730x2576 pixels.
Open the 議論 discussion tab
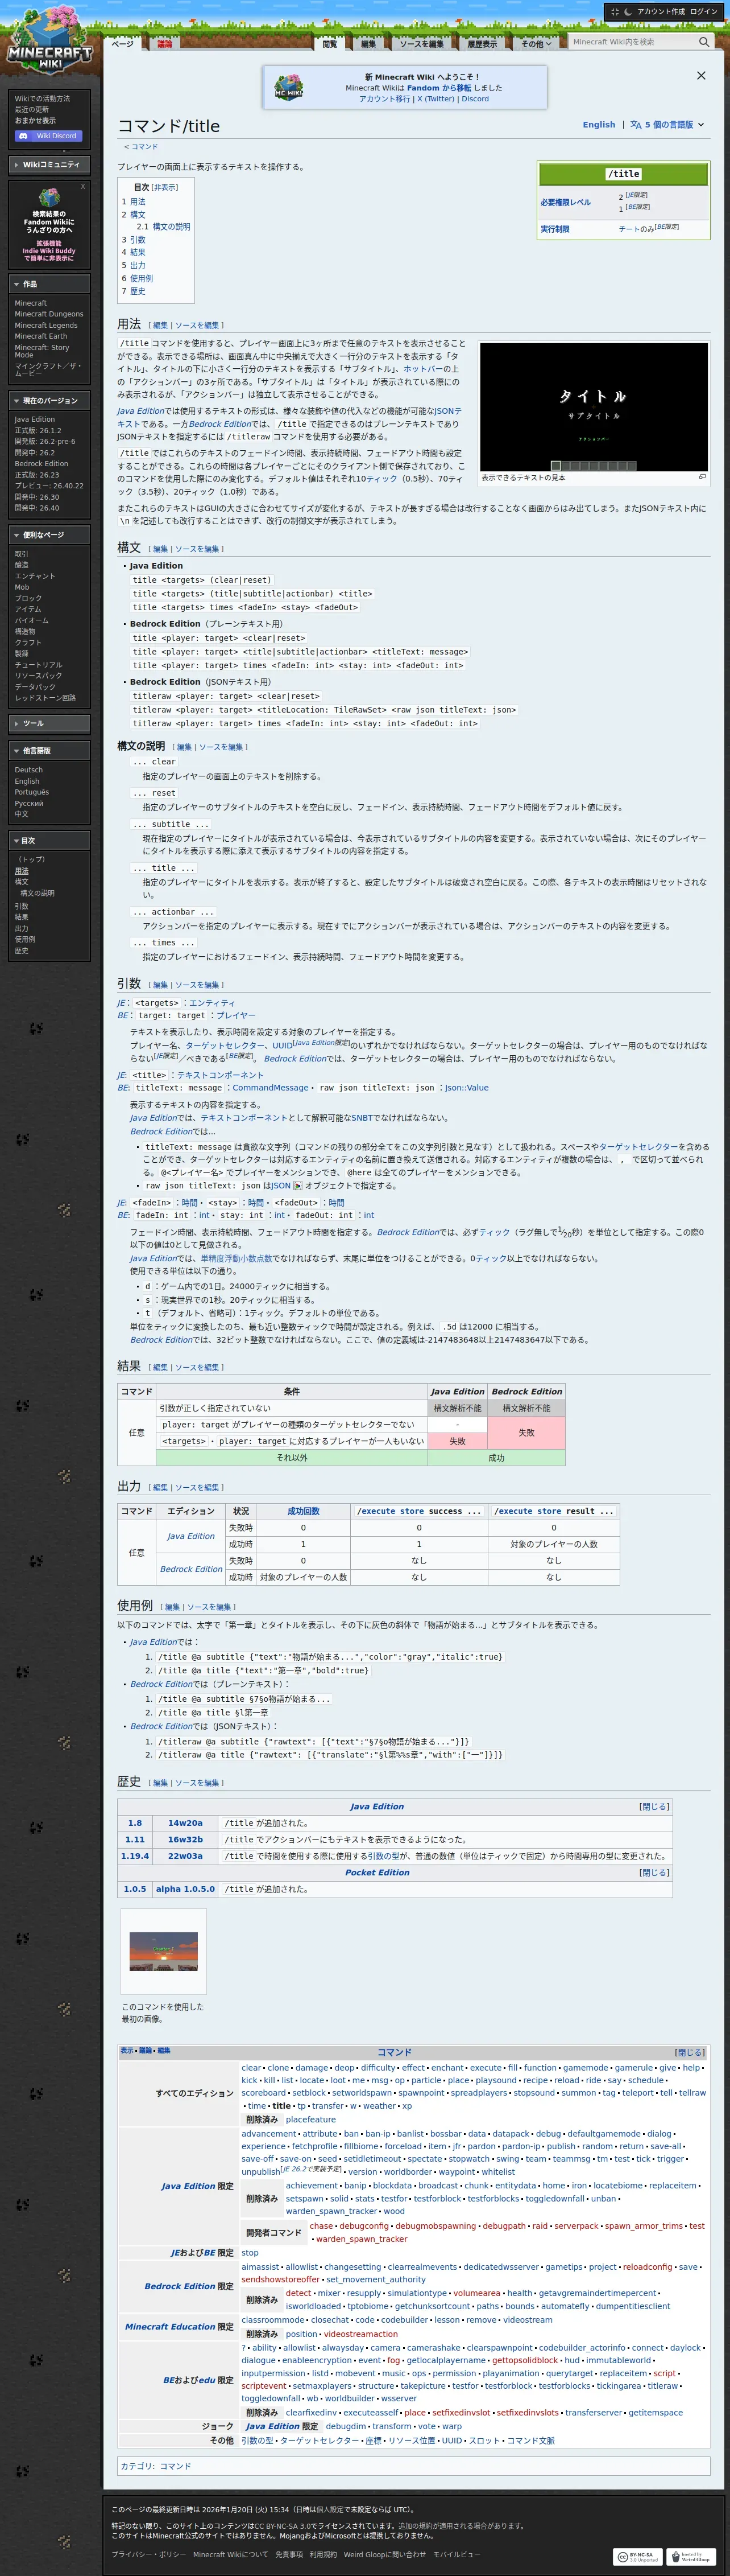(x=165, y=44)
